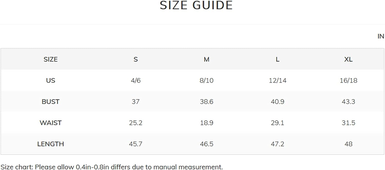Image resolution: width=385 pixels, height=170 pixels.
Task: Click the length value 47.2
Action: point(277,144)
